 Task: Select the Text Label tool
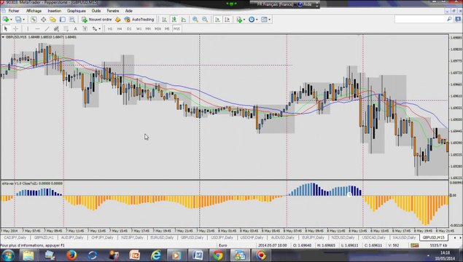pyautogui.click(x=85, y=28)
